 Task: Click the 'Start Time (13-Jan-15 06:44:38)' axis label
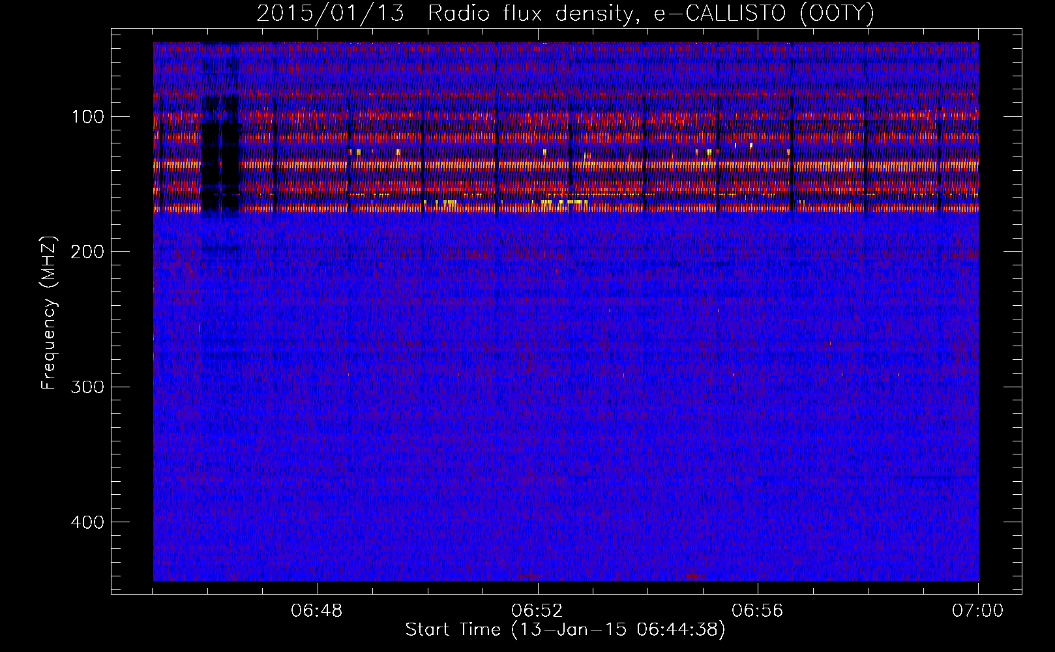[565, 630]
